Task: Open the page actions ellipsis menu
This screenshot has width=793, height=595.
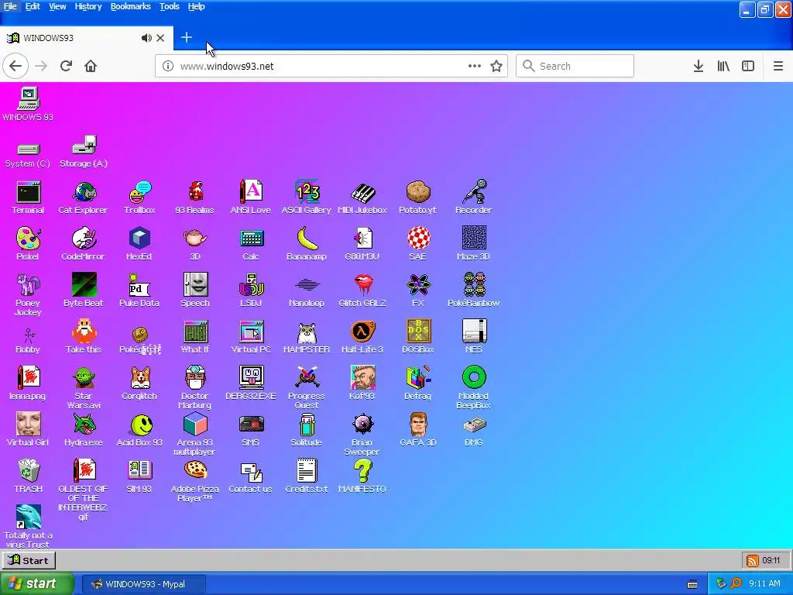Action: [x=475, y=66]
